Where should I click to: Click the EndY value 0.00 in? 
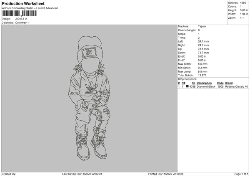tap(202, 61)
